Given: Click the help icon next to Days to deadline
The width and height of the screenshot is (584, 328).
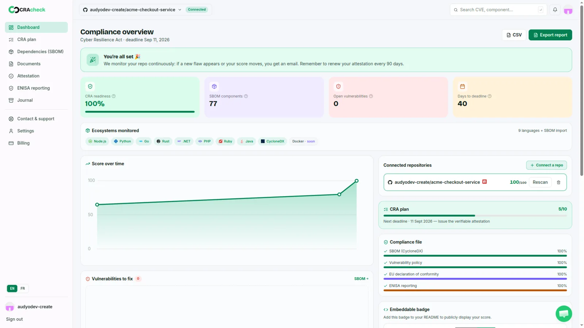Looking at the screenshot, I should (x=489, y=96).
